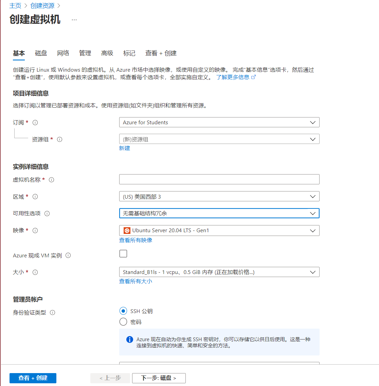This screenshot has height=386, width=379.
Task: Click the 项目详细信息 section heading
Action: pos(31,94)
